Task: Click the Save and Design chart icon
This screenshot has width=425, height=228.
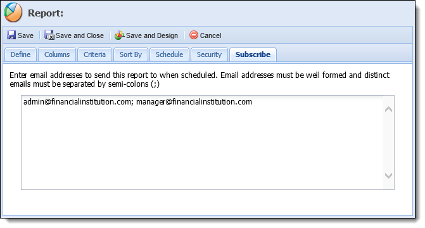Action: tap(119, 35)
